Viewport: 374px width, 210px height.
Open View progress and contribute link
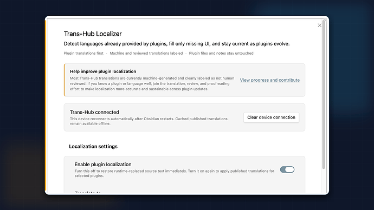[270, 80]
